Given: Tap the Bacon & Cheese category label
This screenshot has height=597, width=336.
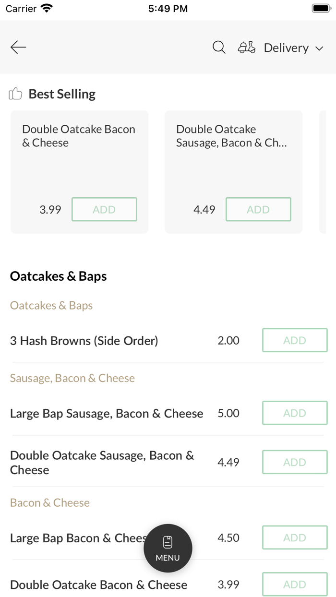Looking at the screenshot, I should [x=49, y=502].
